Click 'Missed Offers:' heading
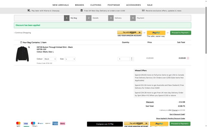This screenshot has height=127, width=207. 141,71
